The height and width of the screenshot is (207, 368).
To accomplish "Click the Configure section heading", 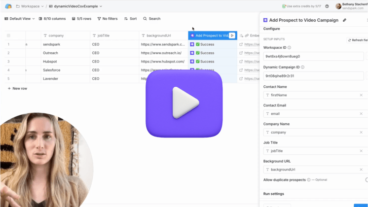I will [x=271, y=29].
